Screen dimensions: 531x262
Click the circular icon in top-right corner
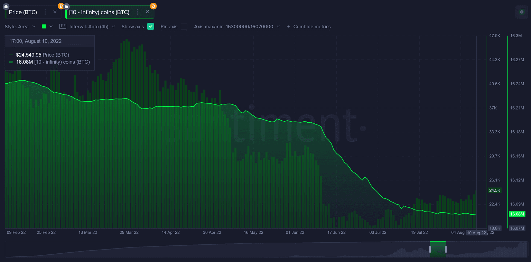[x=522, y=12]
